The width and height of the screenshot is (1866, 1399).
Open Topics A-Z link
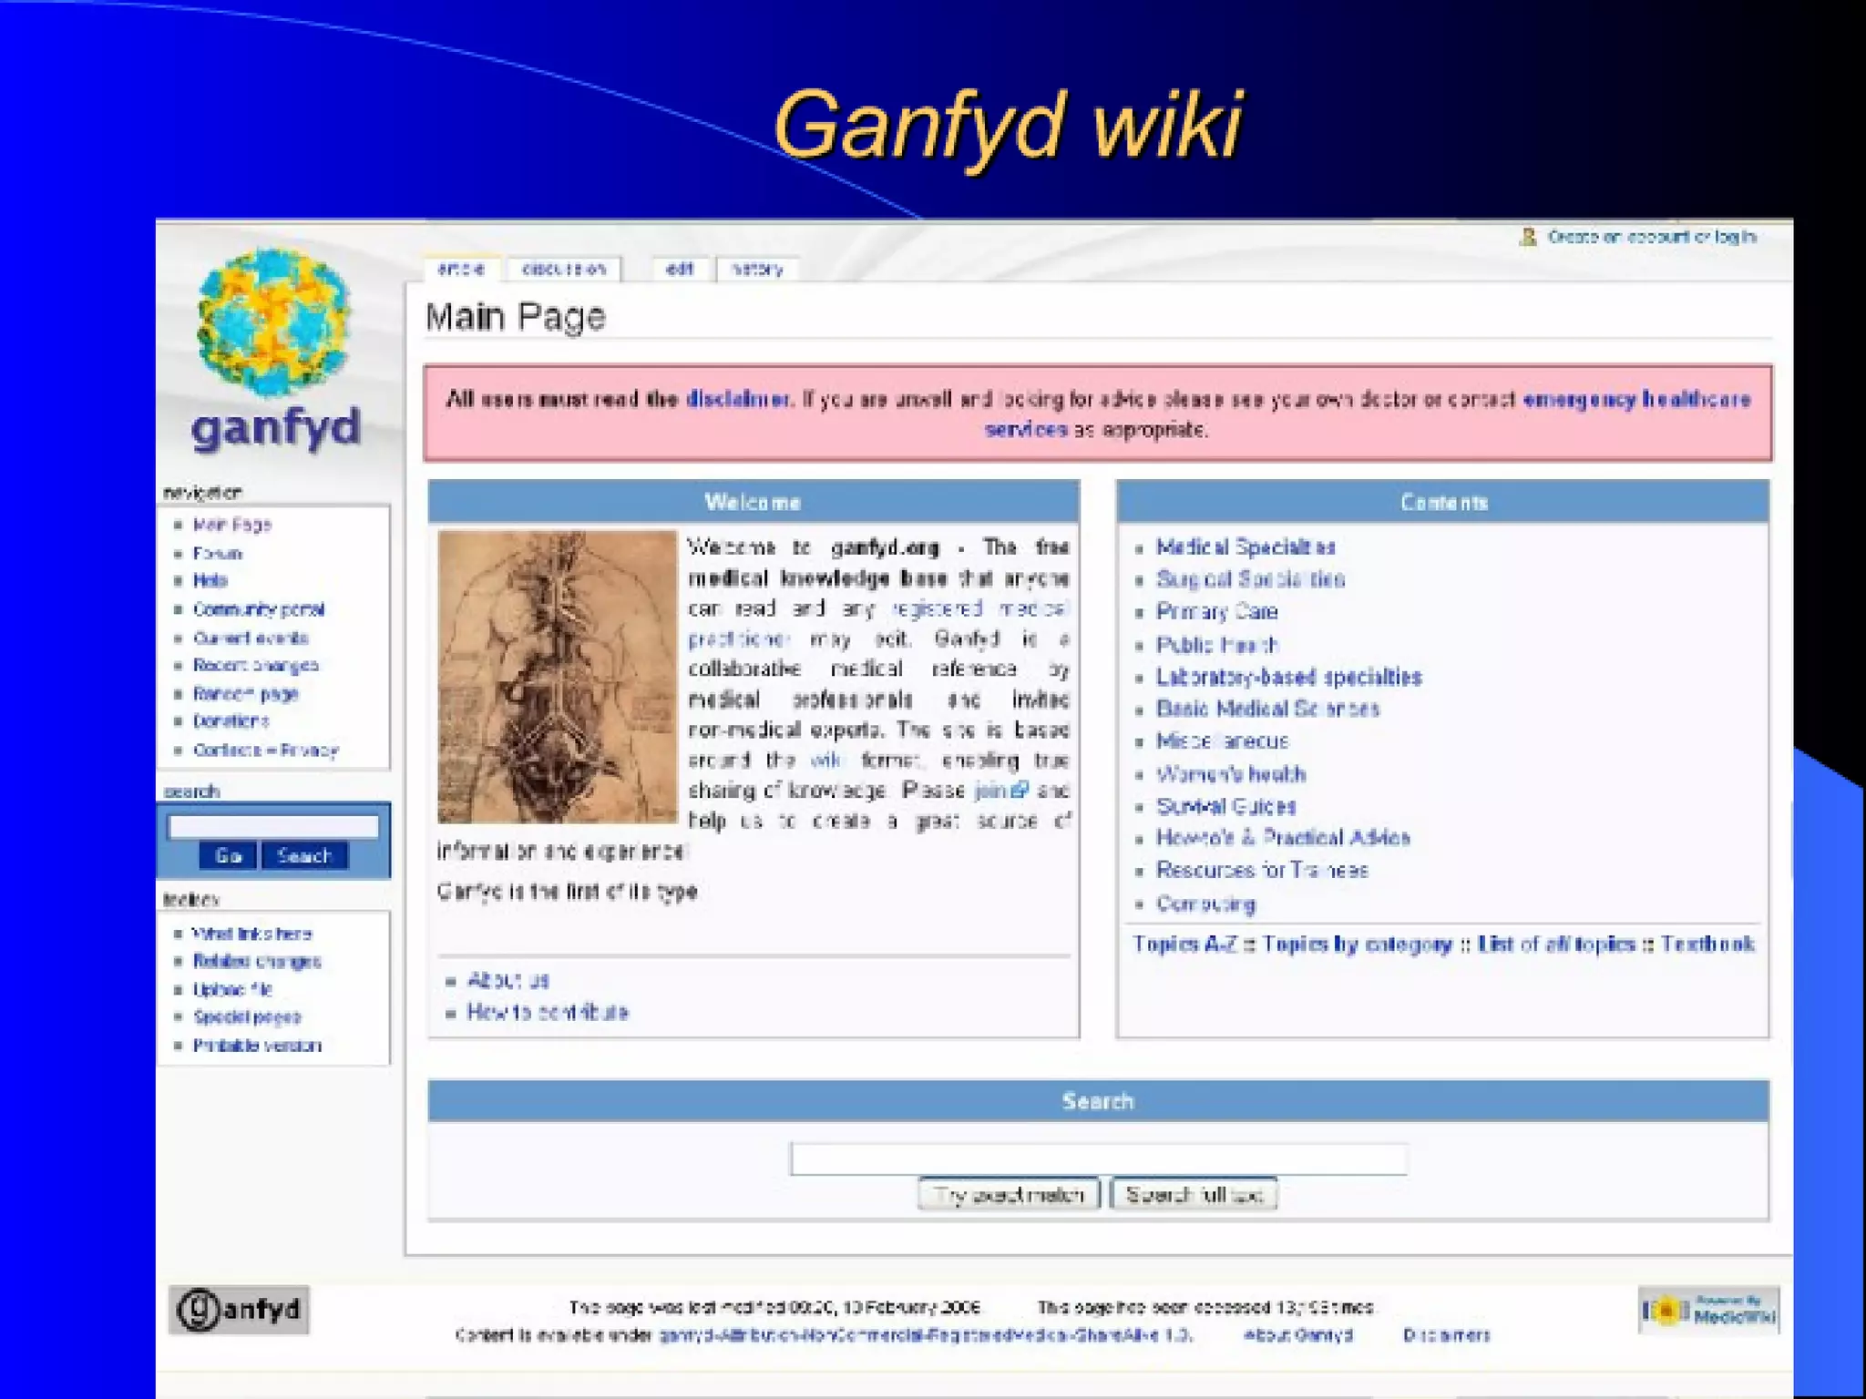click(1184, 944)
